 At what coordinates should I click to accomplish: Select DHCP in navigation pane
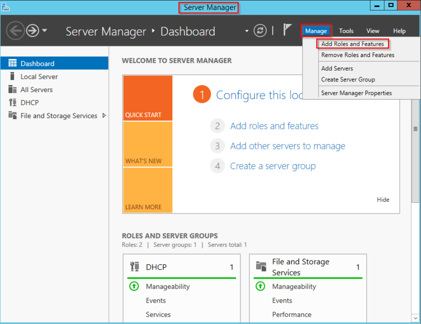point(54,103)
